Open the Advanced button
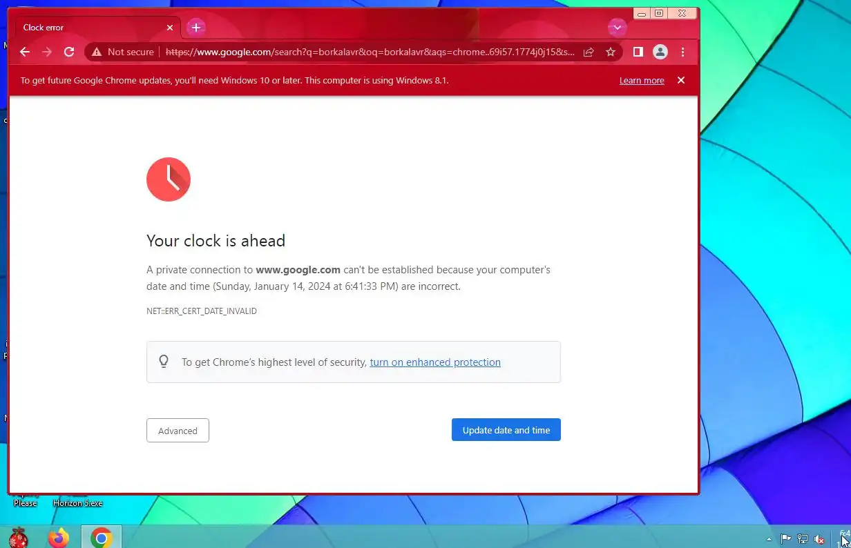 coord(178,430)
